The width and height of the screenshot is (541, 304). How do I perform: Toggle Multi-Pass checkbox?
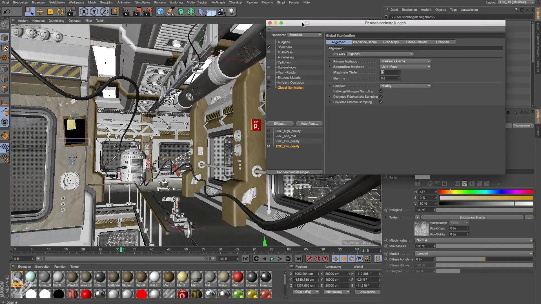click(x=269, y=52)
